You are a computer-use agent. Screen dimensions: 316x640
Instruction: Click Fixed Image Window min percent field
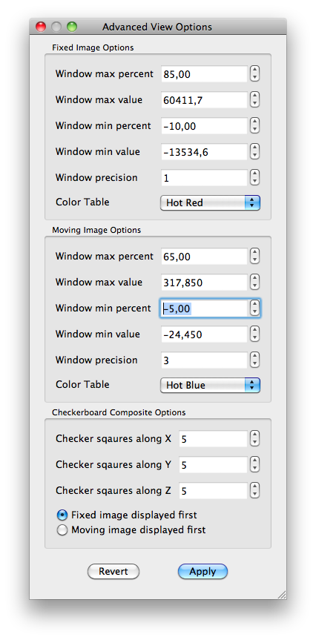pos(204,126)
